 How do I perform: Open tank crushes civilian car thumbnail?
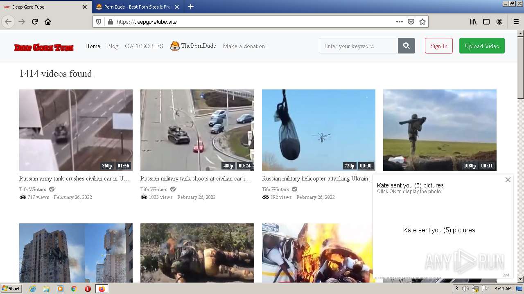pos(76,130)
